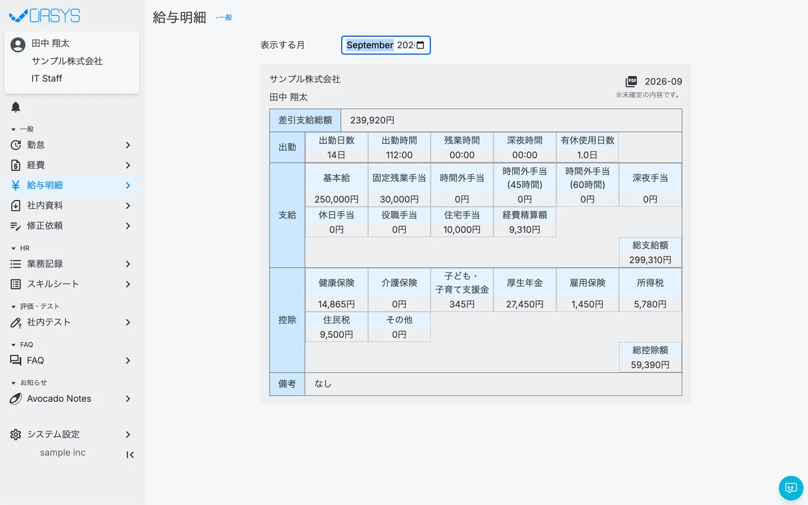Open the システム設定 gear icon
Screen dimensions: 808x505
coord(16,434)
